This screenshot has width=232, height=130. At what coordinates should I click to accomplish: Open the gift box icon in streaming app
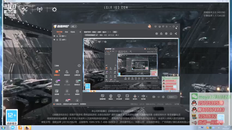coord(157,34)
